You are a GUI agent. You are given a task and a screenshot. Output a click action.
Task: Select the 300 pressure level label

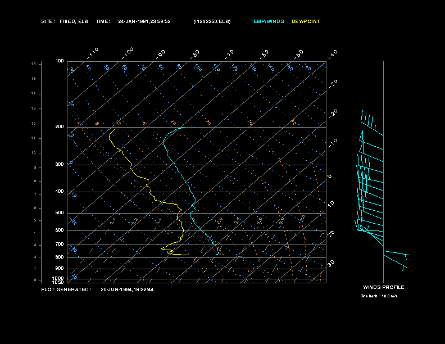[x=60, y=164]
